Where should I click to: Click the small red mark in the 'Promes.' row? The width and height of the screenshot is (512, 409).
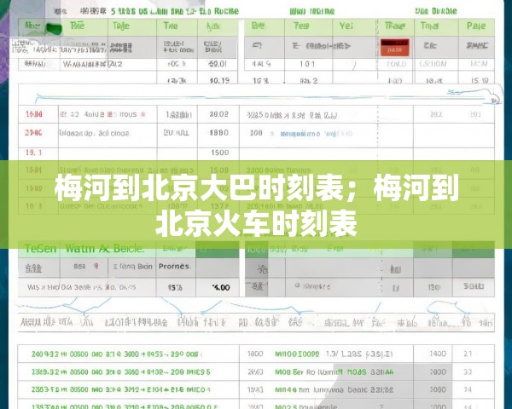[96, 266]
